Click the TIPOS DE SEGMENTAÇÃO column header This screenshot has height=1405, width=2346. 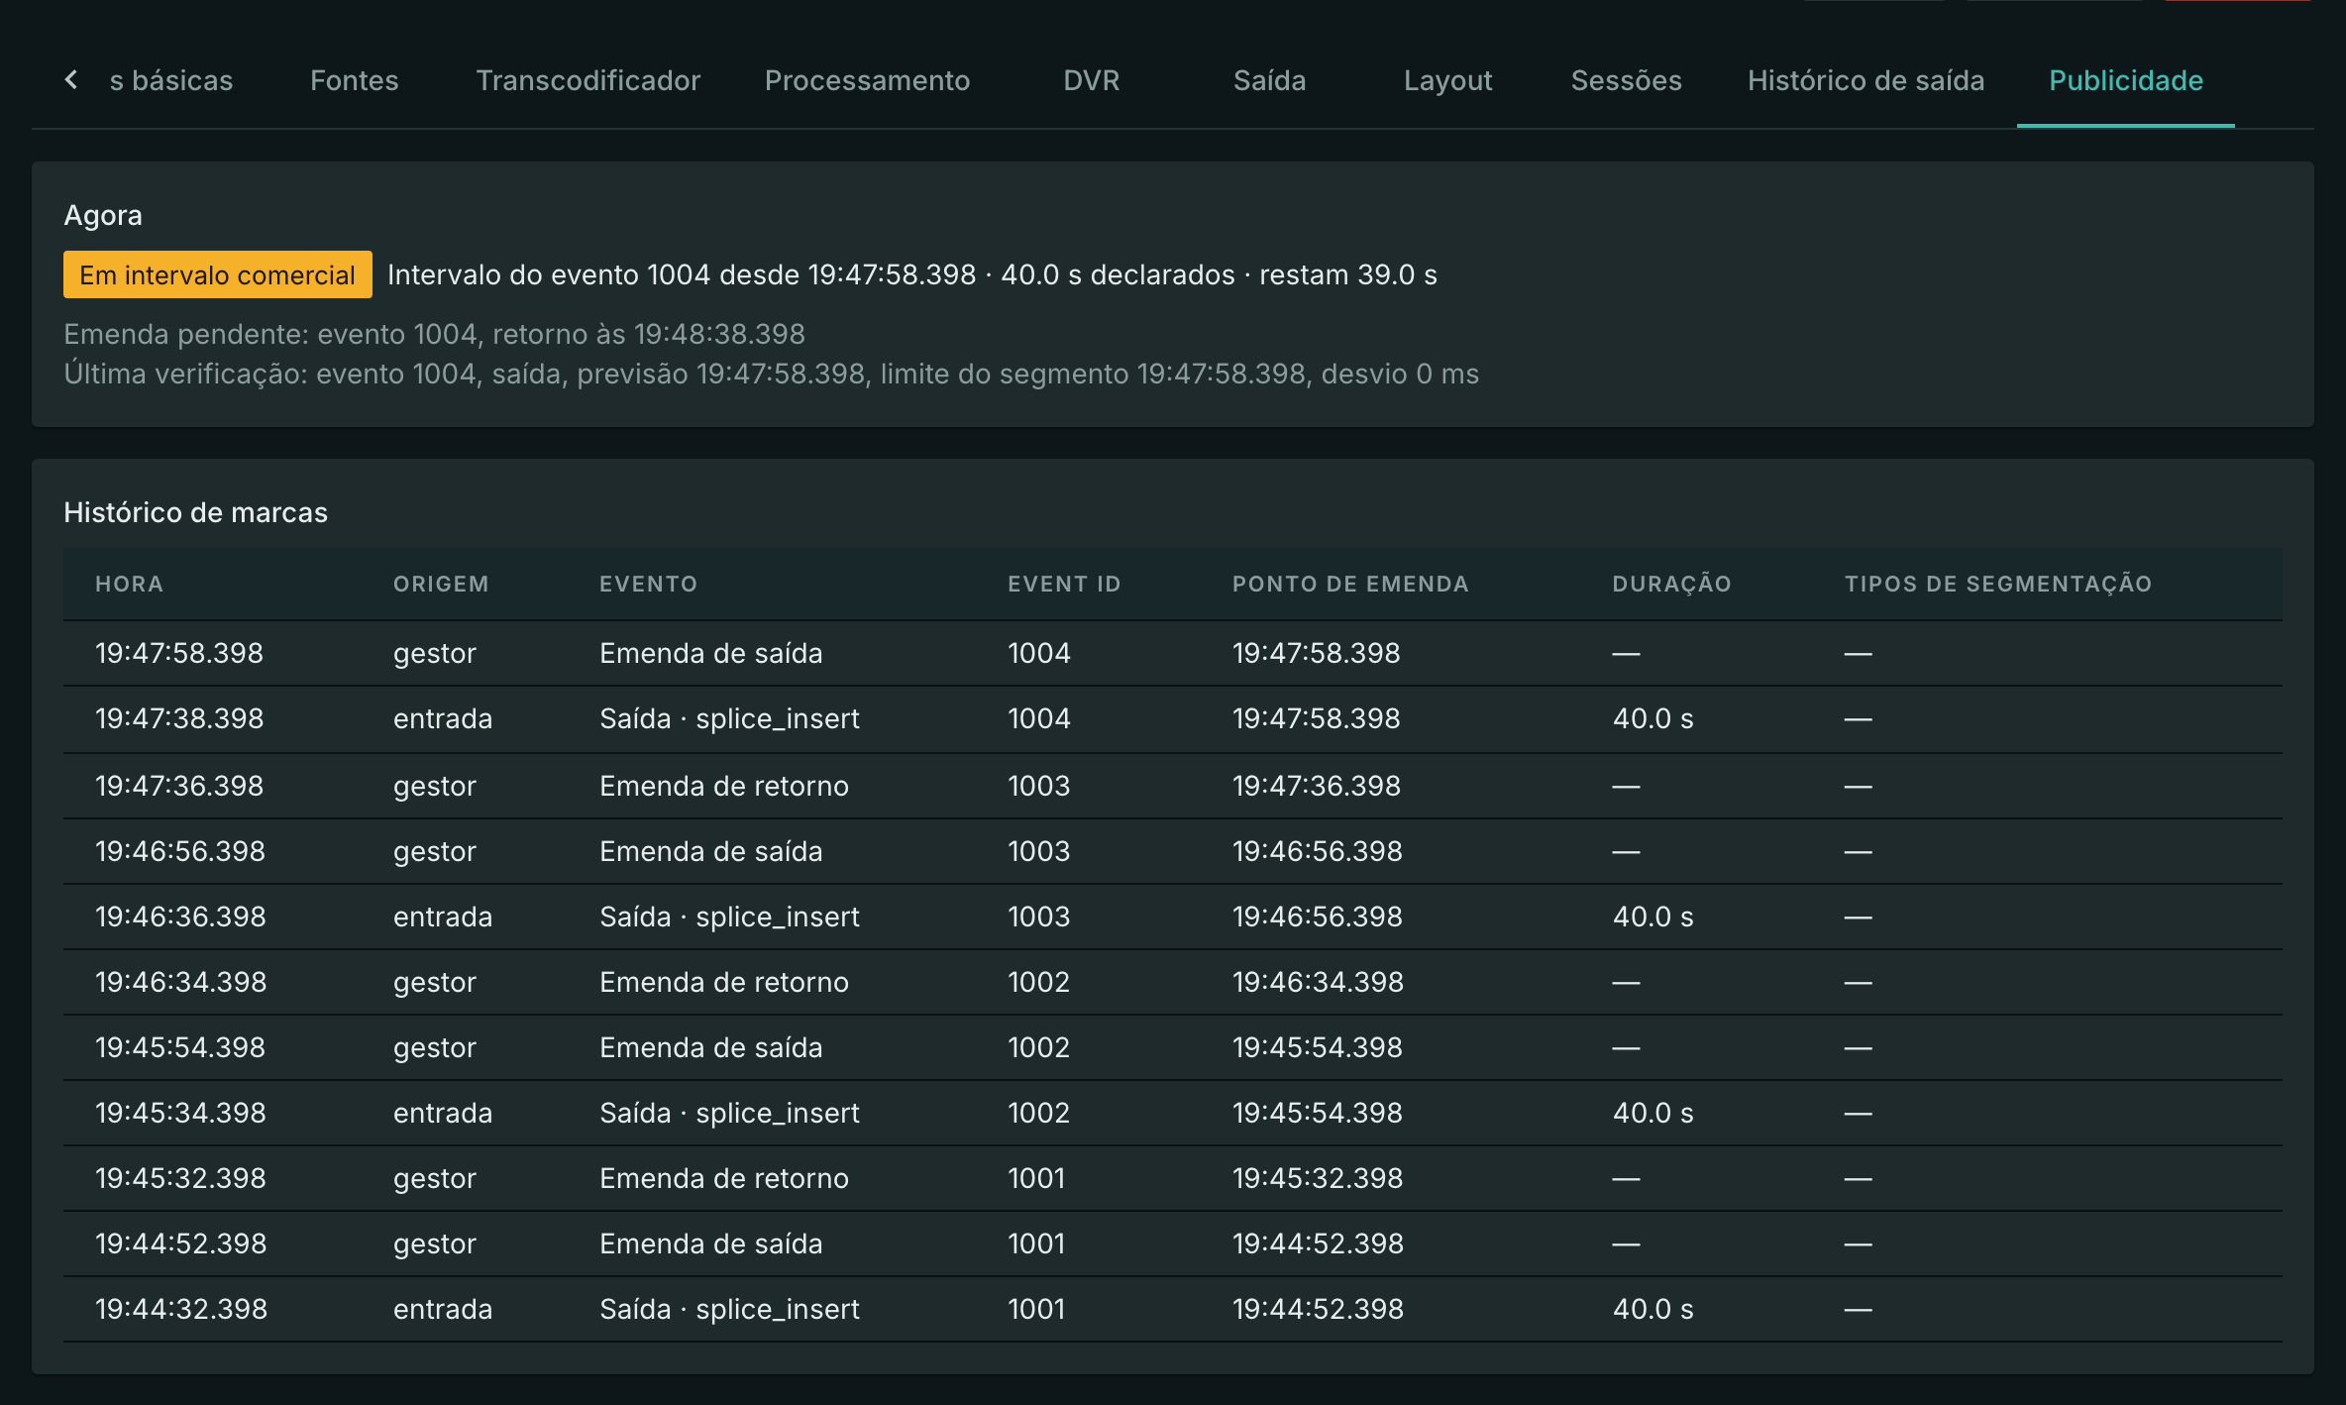click(x=1998, y=584)
